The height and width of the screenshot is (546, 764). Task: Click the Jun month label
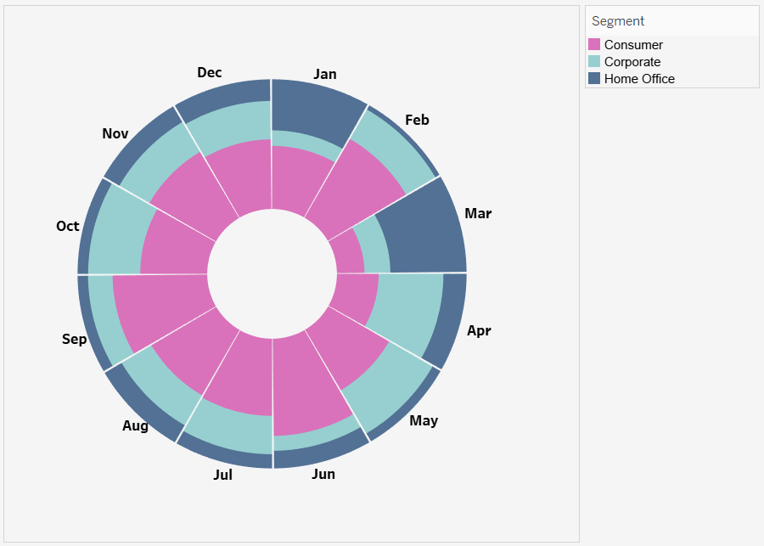[x=323, y=474]
